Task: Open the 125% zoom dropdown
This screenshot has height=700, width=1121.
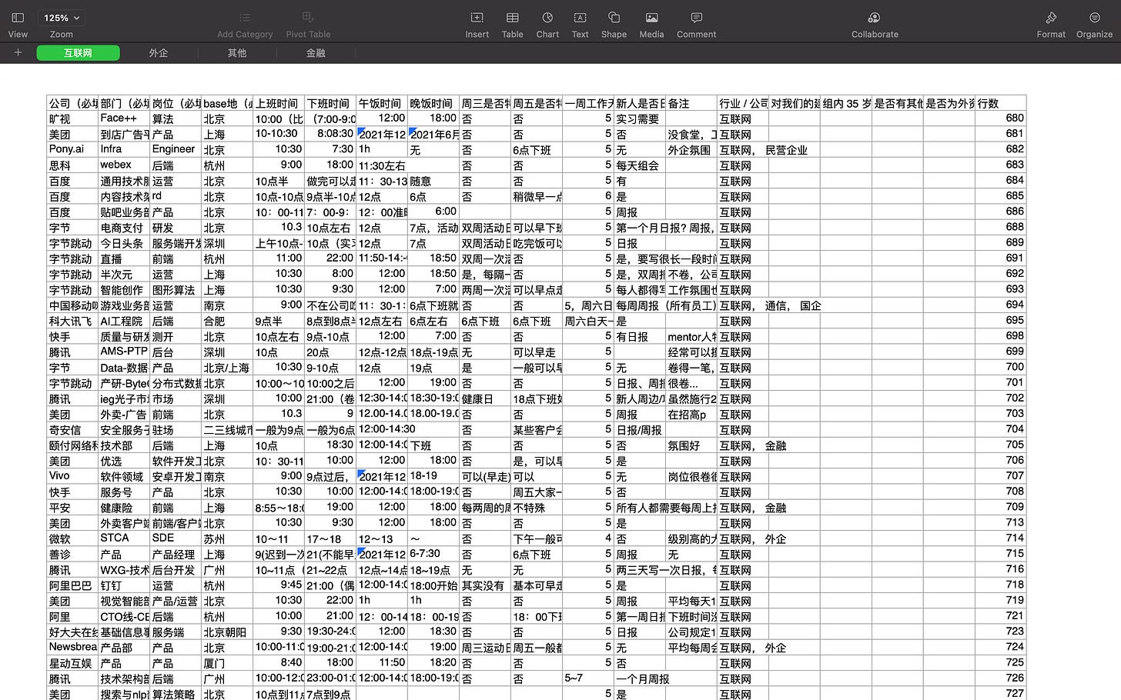Action: [x=62, y=18]
